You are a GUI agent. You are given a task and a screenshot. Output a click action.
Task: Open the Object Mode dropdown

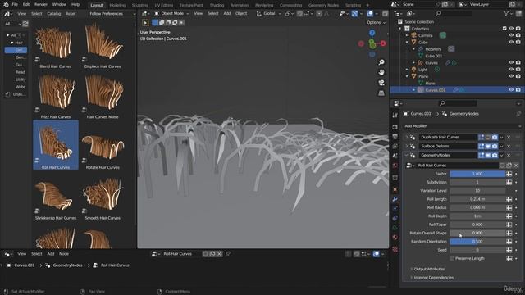[x=171, y=14]
